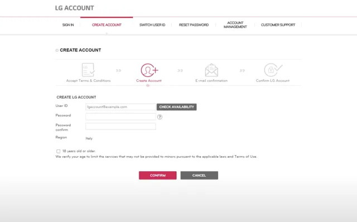Click the E-mail confirmation envelope icon
The image size is (357, 222).
coord(211,70)
